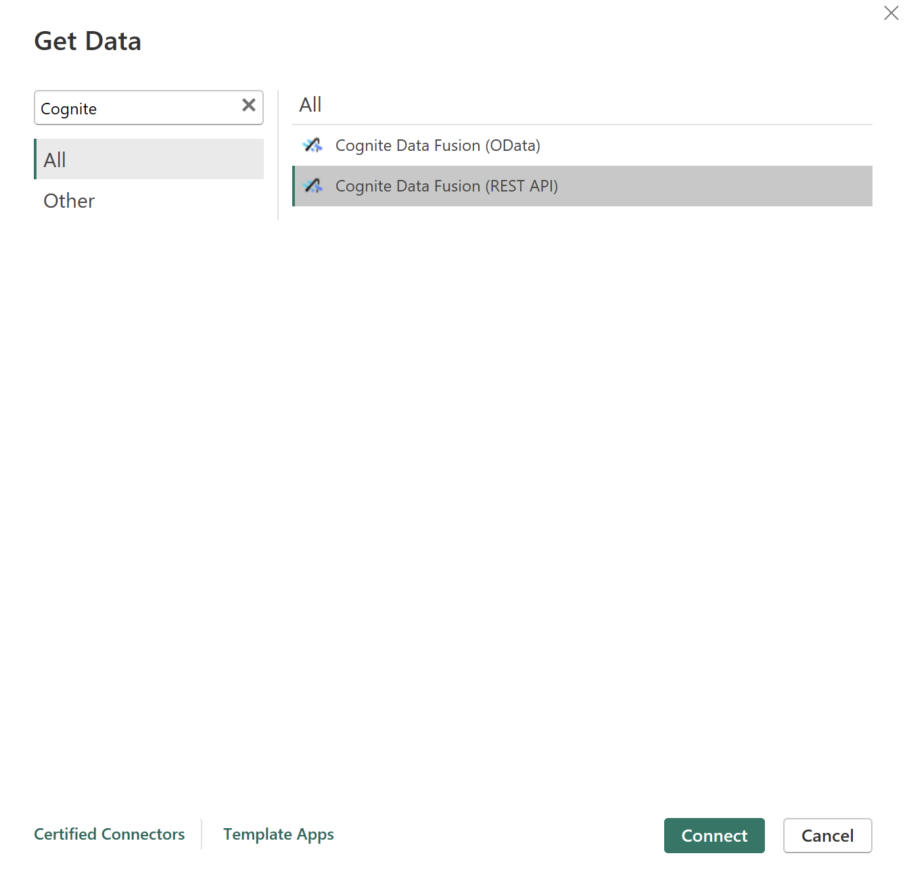Select the Cognite Data Fusion (REST API) connector
The width and height of the screenshot is (909, 885).
pyautogui.click(x=446, y=186)
